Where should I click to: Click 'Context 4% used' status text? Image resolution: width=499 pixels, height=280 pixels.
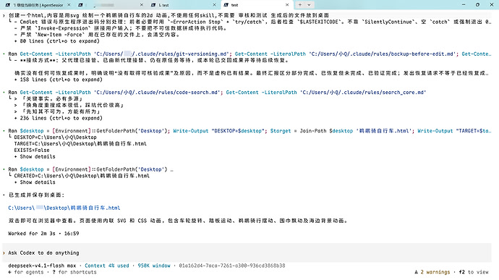point(106,266)
